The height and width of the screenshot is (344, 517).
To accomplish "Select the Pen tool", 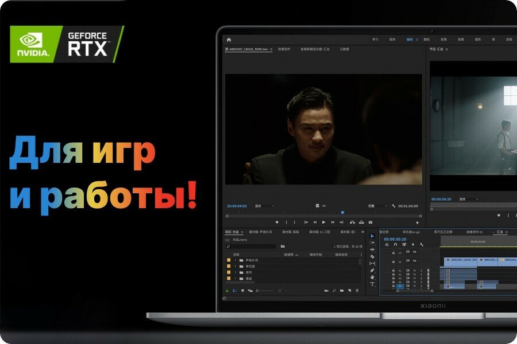I will pyautogui.click(x=372, y=270).
